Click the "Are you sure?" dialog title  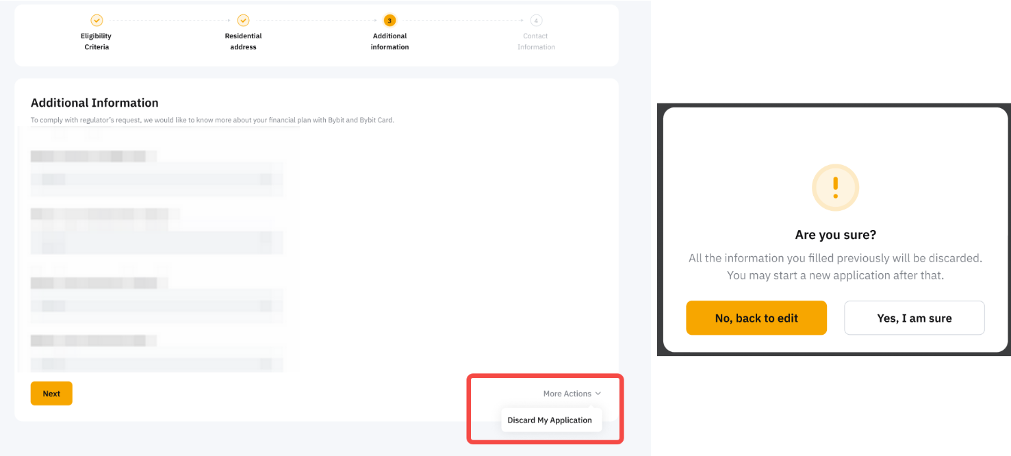pos(835,235)
